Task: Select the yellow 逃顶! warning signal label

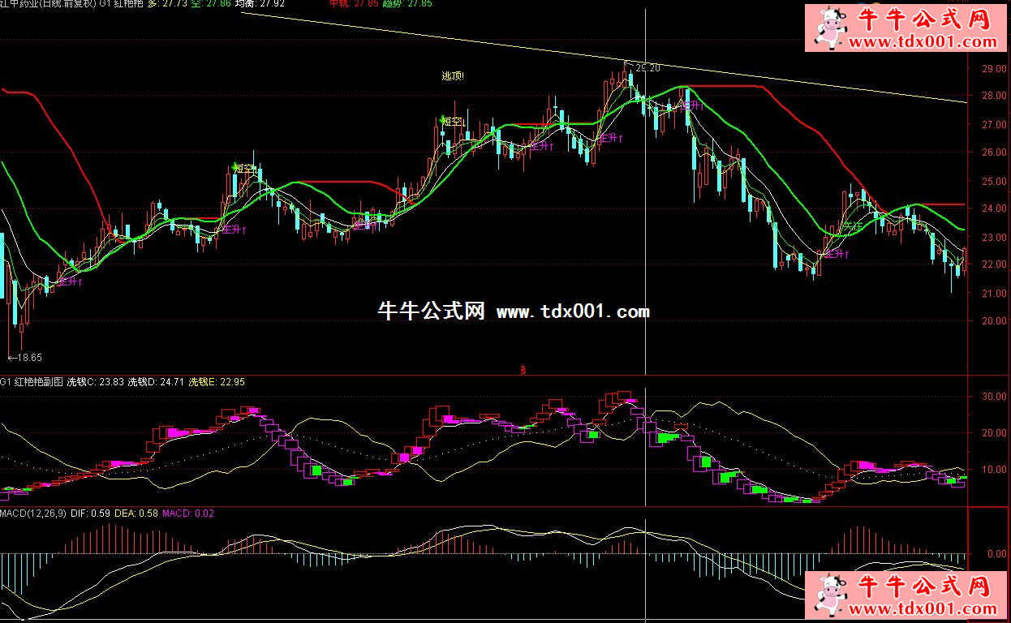Action: click(453, 76)
